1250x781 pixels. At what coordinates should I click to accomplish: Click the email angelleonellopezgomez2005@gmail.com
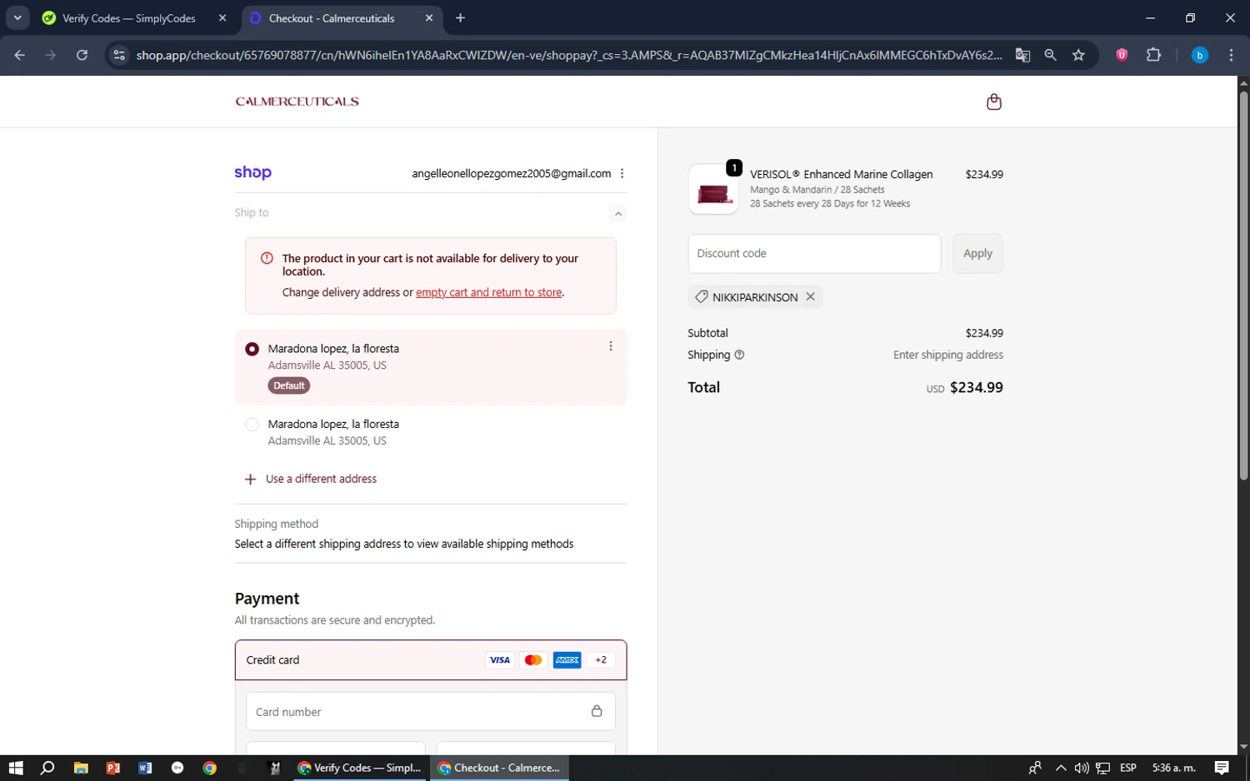click(511, 173)
